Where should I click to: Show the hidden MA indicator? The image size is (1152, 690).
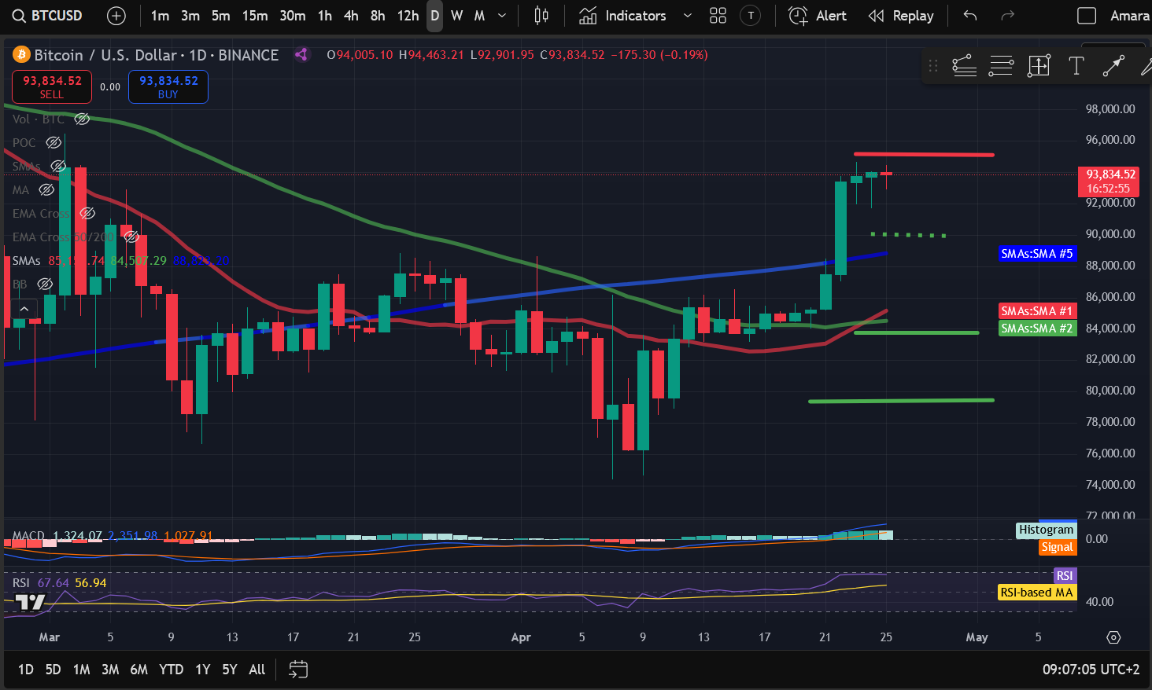click(46, 189)
